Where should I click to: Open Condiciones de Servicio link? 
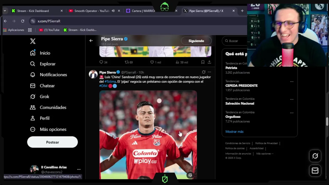(237, 143)
